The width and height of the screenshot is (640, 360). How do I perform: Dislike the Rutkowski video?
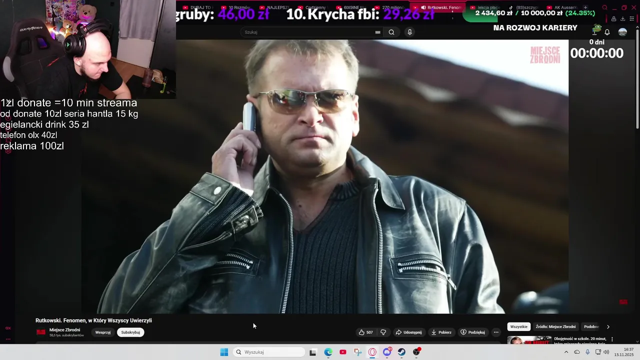(383, 332)
